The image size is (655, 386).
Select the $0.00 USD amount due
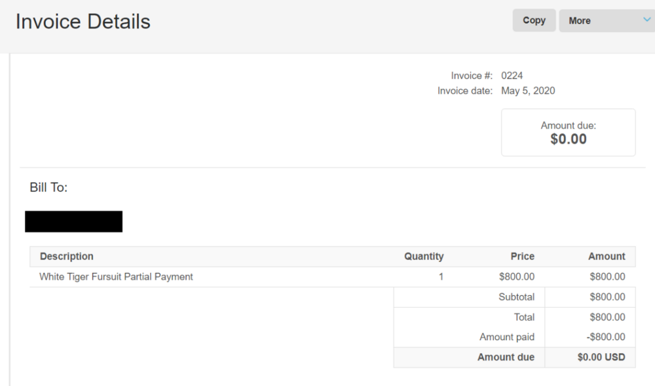[x=601, y=357]
